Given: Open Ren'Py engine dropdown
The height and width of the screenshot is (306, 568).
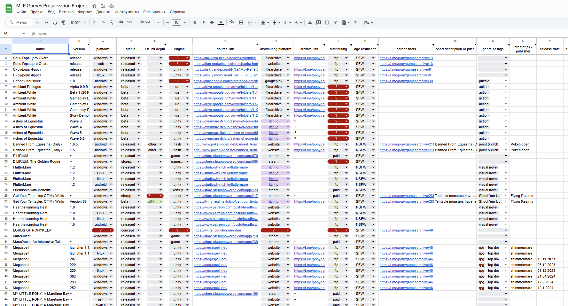Looking at the screenshot, I should tap(179, 190).
